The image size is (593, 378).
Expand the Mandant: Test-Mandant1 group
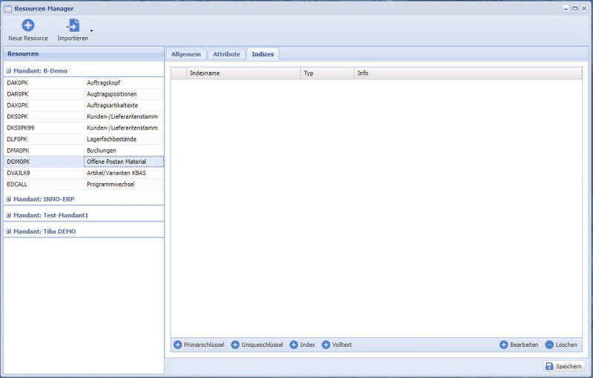[9, 215]
